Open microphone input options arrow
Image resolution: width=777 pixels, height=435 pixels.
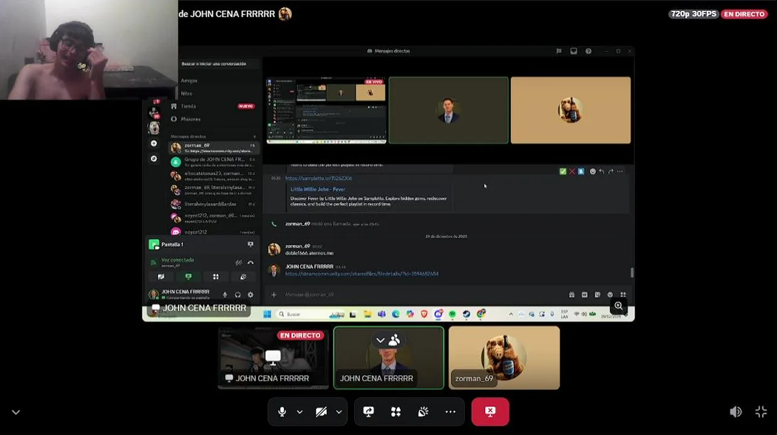pos(300,412)
